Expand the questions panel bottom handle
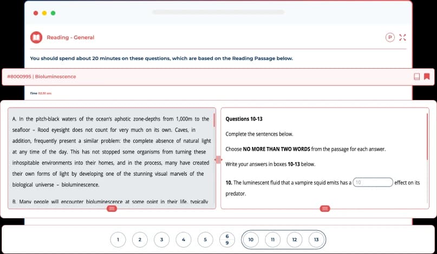This screenshot has width=437, height=254. coord(325,208)
